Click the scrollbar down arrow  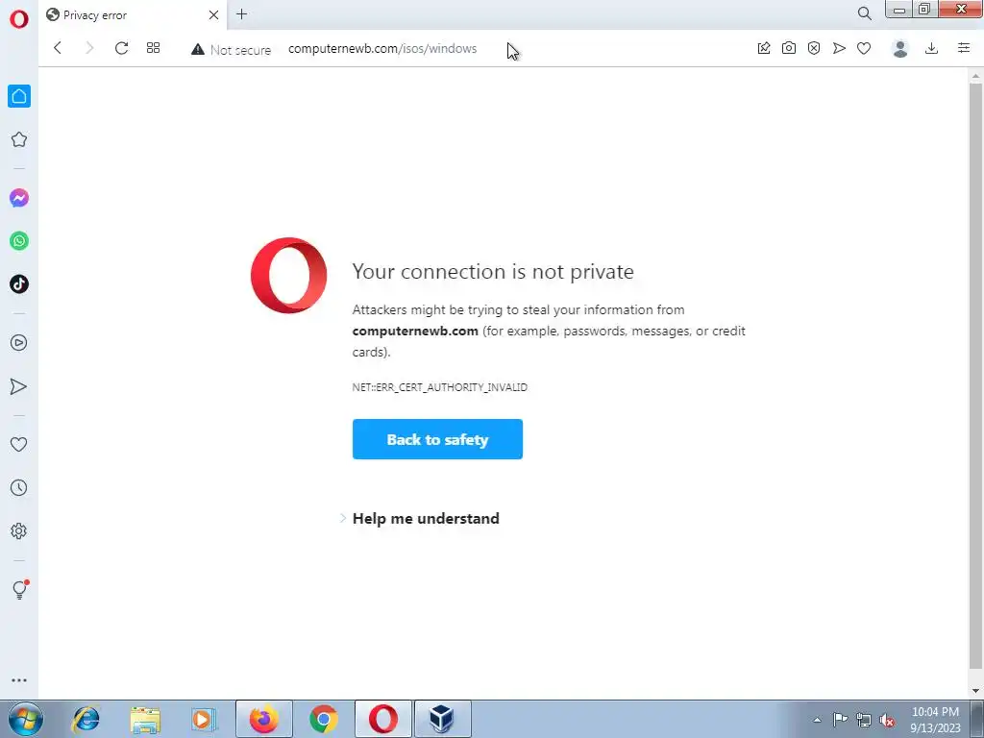coord(976,691)
